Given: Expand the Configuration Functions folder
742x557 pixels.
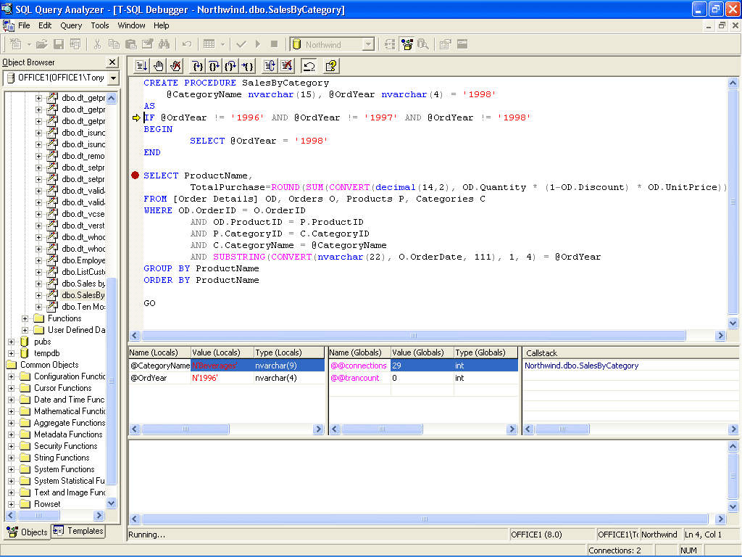Looking at the screenshot, I should (11, 376).
